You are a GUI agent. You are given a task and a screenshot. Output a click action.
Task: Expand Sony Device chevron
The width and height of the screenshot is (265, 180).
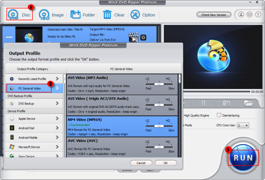pos(57,156)
